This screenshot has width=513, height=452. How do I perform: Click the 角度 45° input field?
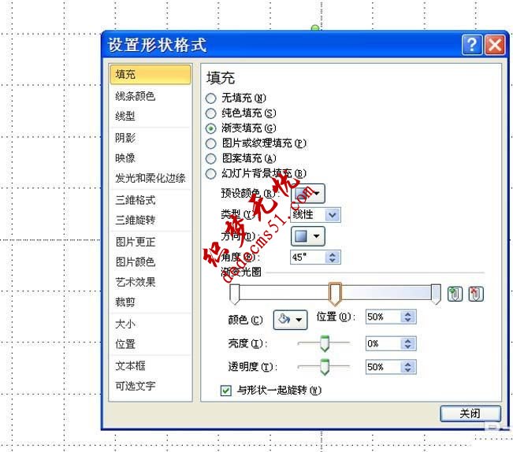tap(308, 257)
